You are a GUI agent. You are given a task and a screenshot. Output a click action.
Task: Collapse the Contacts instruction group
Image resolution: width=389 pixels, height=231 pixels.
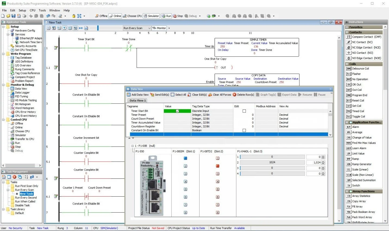coord(347,32)
